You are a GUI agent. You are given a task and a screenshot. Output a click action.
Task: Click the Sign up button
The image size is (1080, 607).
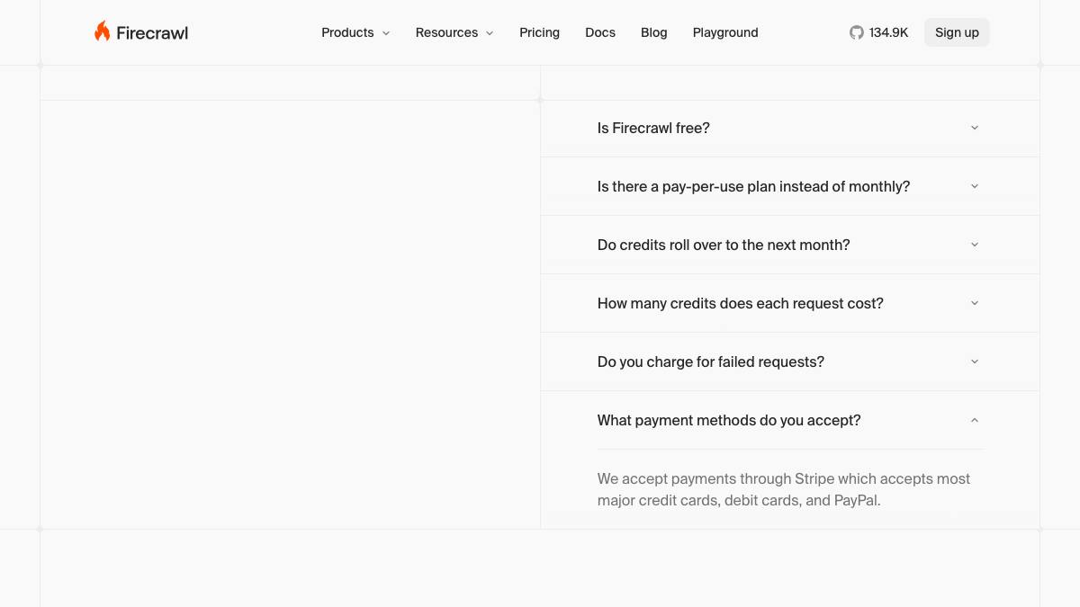(x=957, y=32)
